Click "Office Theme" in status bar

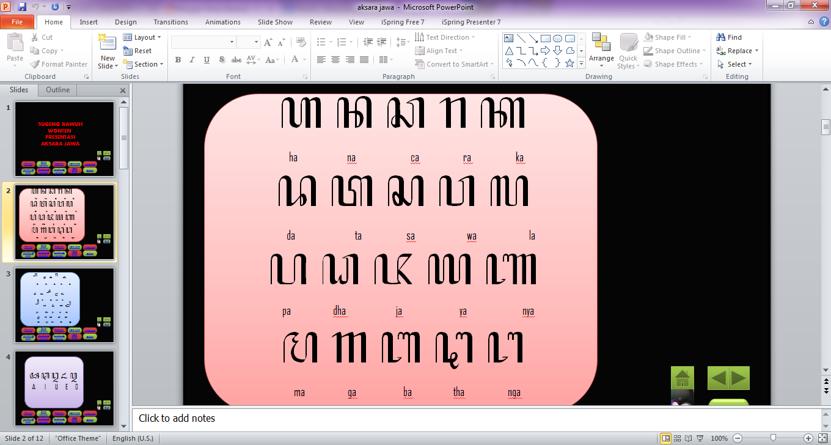click(x=78, y=438)
